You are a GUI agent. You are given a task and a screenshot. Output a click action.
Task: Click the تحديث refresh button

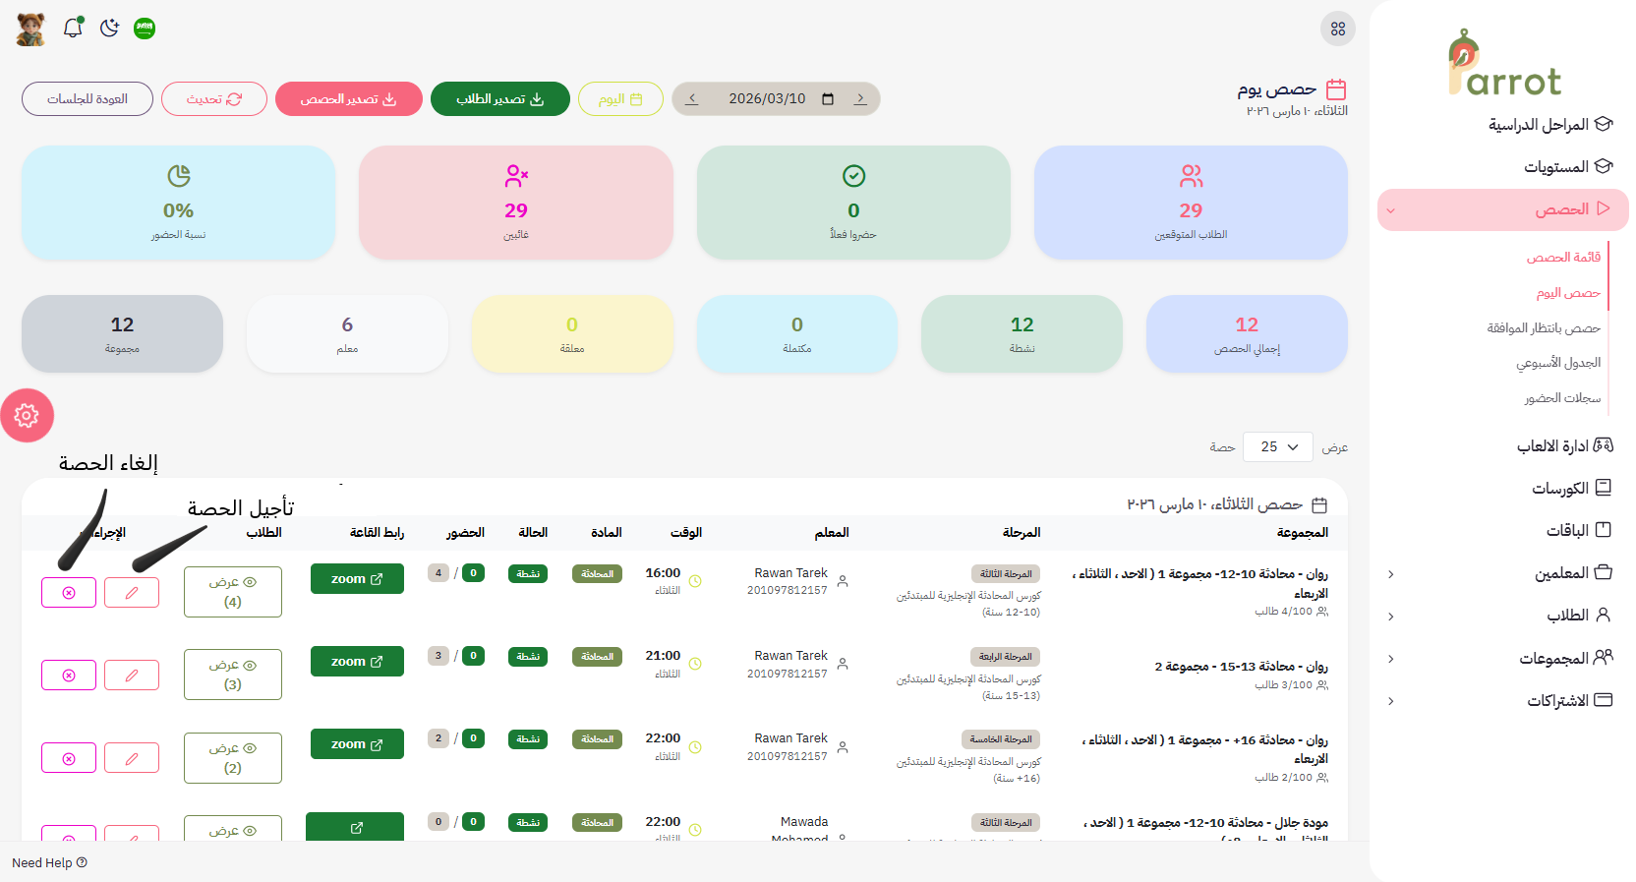click(x=214, y=99)
